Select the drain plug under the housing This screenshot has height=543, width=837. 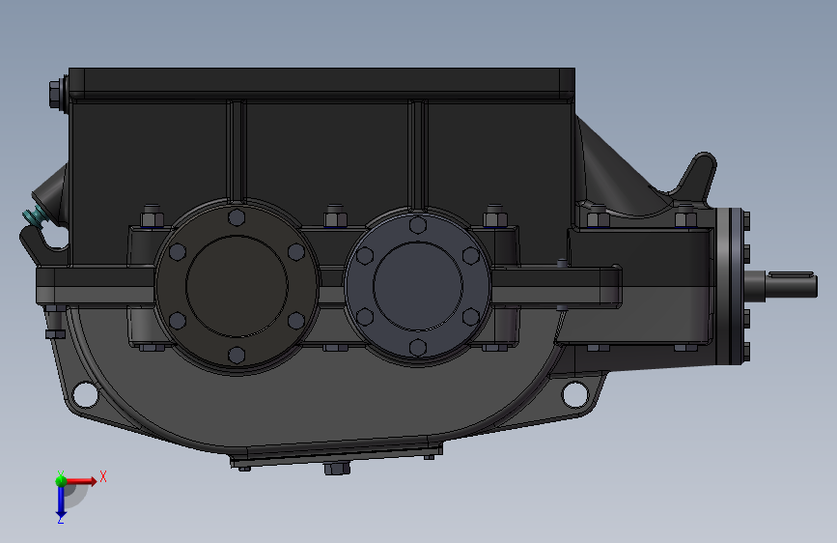click(x=337, y=469)
